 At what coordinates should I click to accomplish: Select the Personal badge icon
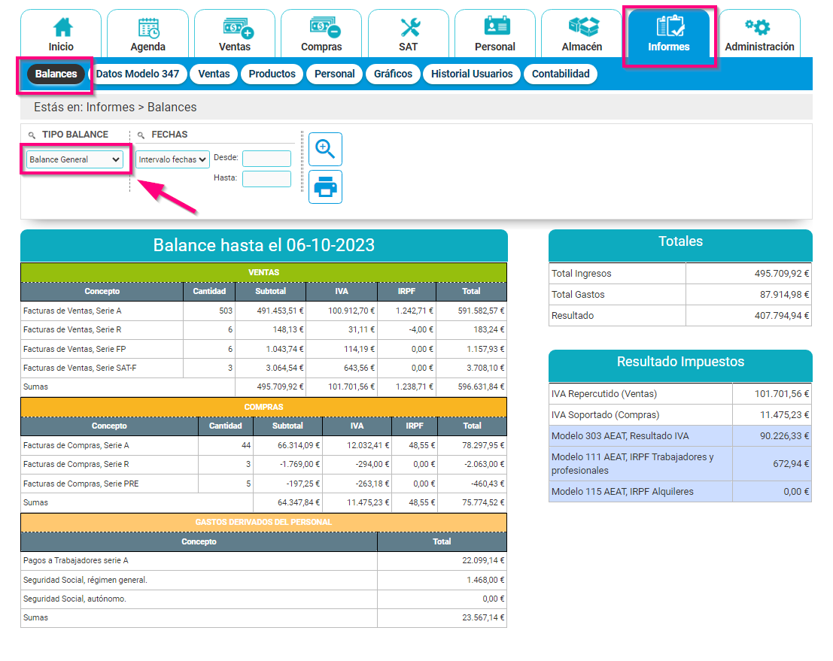pos(495,32)
